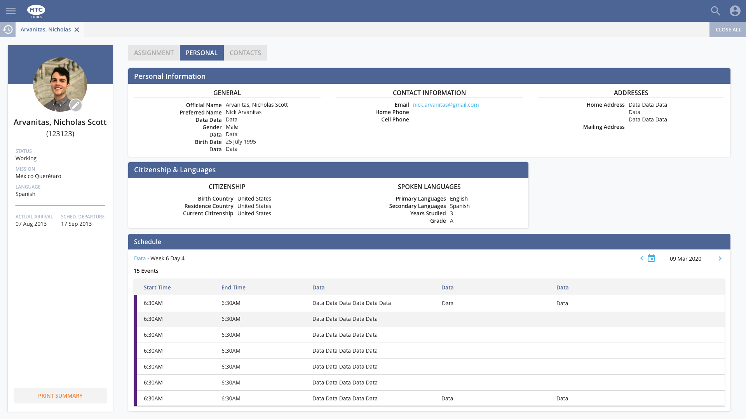Viewport: 746px width, 419px height.
Task: Click the Grade value 'A'
Action: (x=451, y=221)
